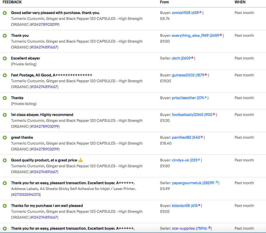Click the WHEN column header
Image resolution: width=266 pixels, height=233 pixels.
[x=240, y=2]
